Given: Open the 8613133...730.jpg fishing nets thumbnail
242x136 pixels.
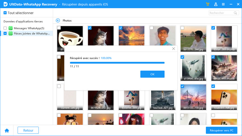Looking at the screenshot, I should tap(193, 97).
